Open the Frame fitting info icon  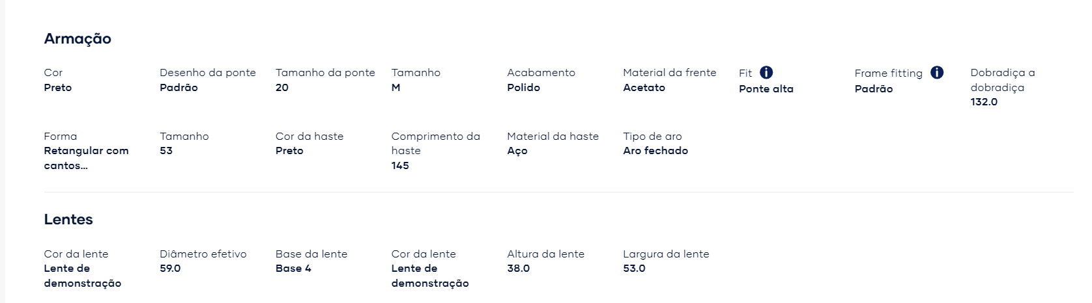[937, 72]
